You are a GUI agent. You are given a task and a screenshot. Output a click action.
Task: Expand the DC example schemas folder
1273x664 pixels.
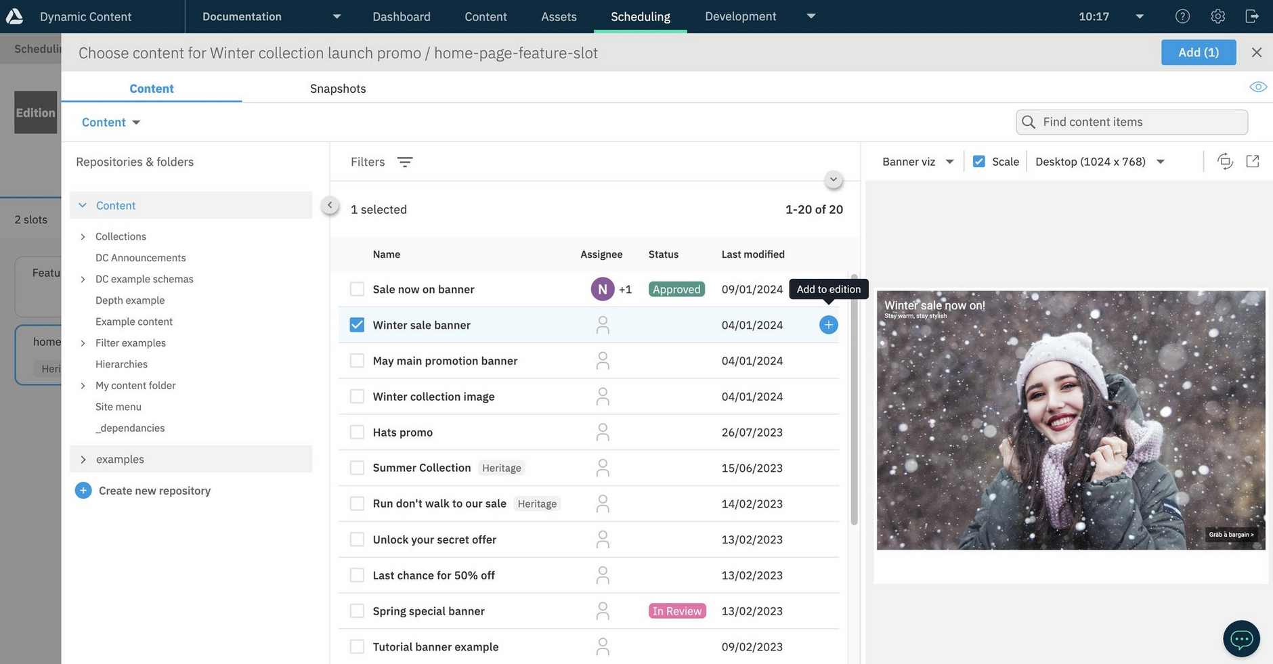click(83, 279)
